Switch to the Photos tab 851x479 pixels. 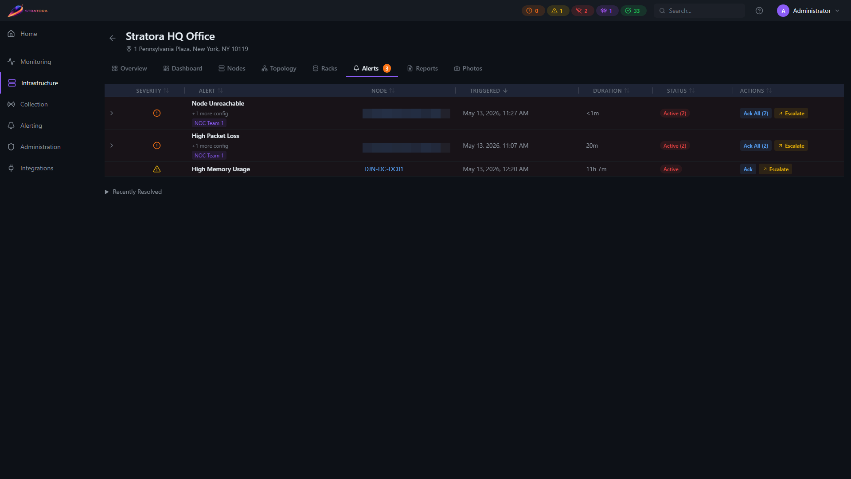468,68
